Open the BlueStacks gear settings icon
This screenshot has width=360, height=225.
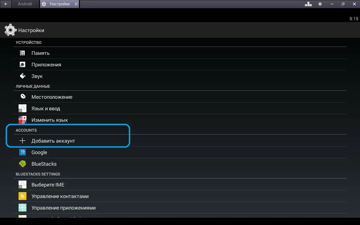pos(320,4)
